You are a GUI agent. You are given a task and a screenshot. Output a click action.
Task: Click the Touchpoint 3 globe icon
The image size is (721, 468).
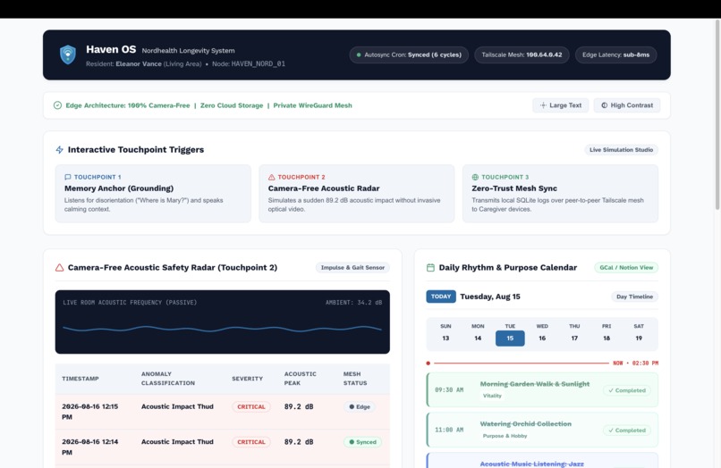(x=475, y=177)
